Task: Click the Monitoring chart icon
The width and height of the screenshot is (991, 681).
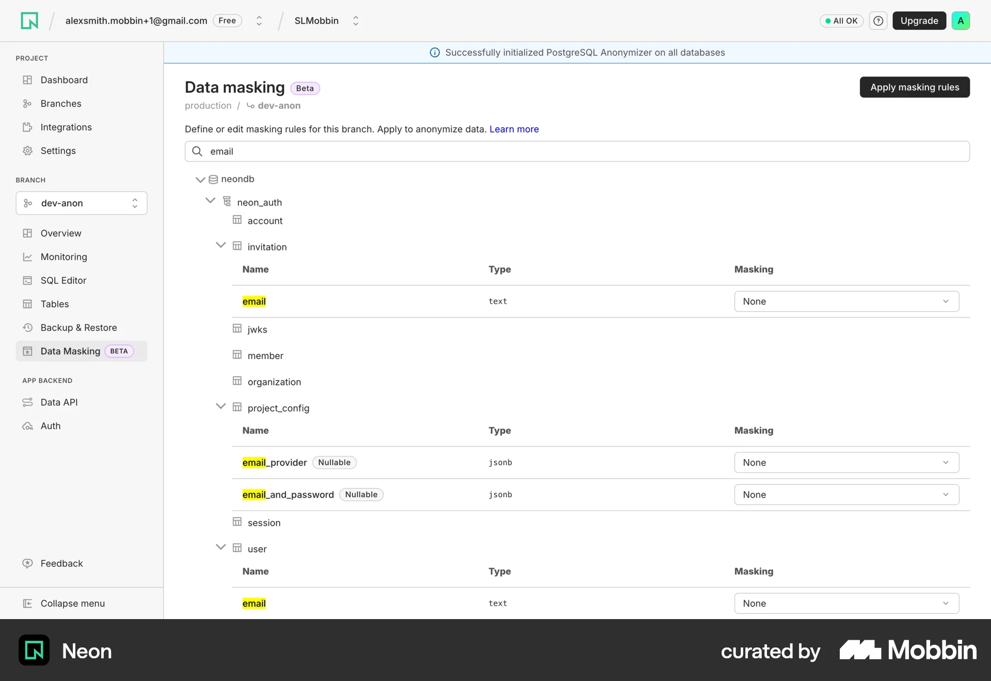Action: pyautogui.click(x=27, y=257)
